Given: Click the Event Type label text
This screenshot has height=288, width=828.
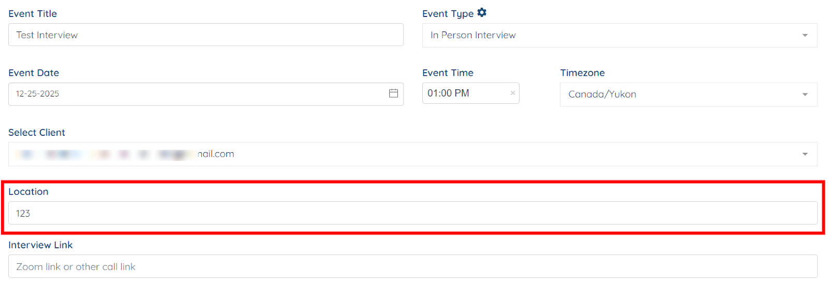Looking at the screenshot, I should [448, 14].
